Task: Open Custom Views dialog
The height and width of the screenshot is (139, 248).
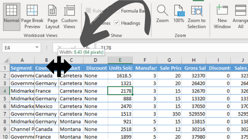Action: click(69, 17)
